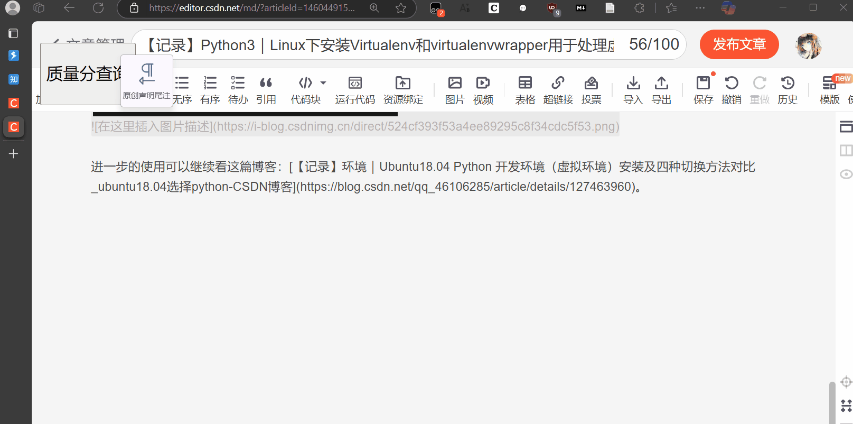Screen dimensions: 853x424
Task: Publish the article with 发布文章
Action: (x=739, y=44)
